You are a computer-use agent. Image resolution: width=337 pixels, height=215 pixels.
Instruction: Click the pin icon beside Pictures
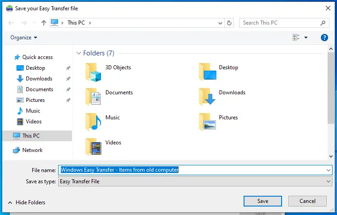(x=68, y=100)
